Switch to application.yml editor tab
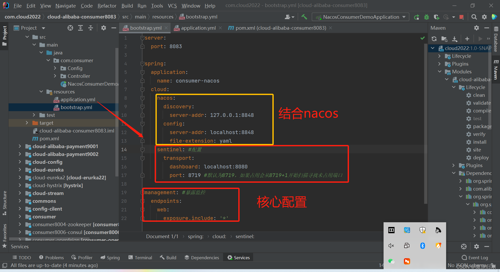Screen dimensions: 500x272 [x=198, y=28]
